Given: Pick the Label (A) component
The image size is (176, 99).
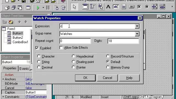Looking at the screenshot, I should tap(108, 7).
